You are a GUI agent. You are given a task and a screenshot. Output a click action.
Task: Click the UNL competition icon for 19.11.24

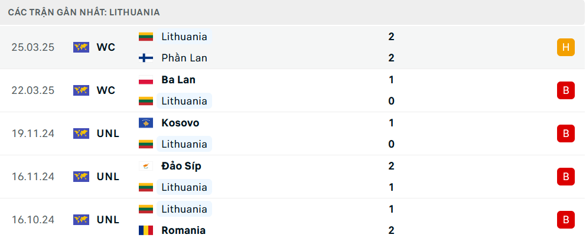pos(81,133)
